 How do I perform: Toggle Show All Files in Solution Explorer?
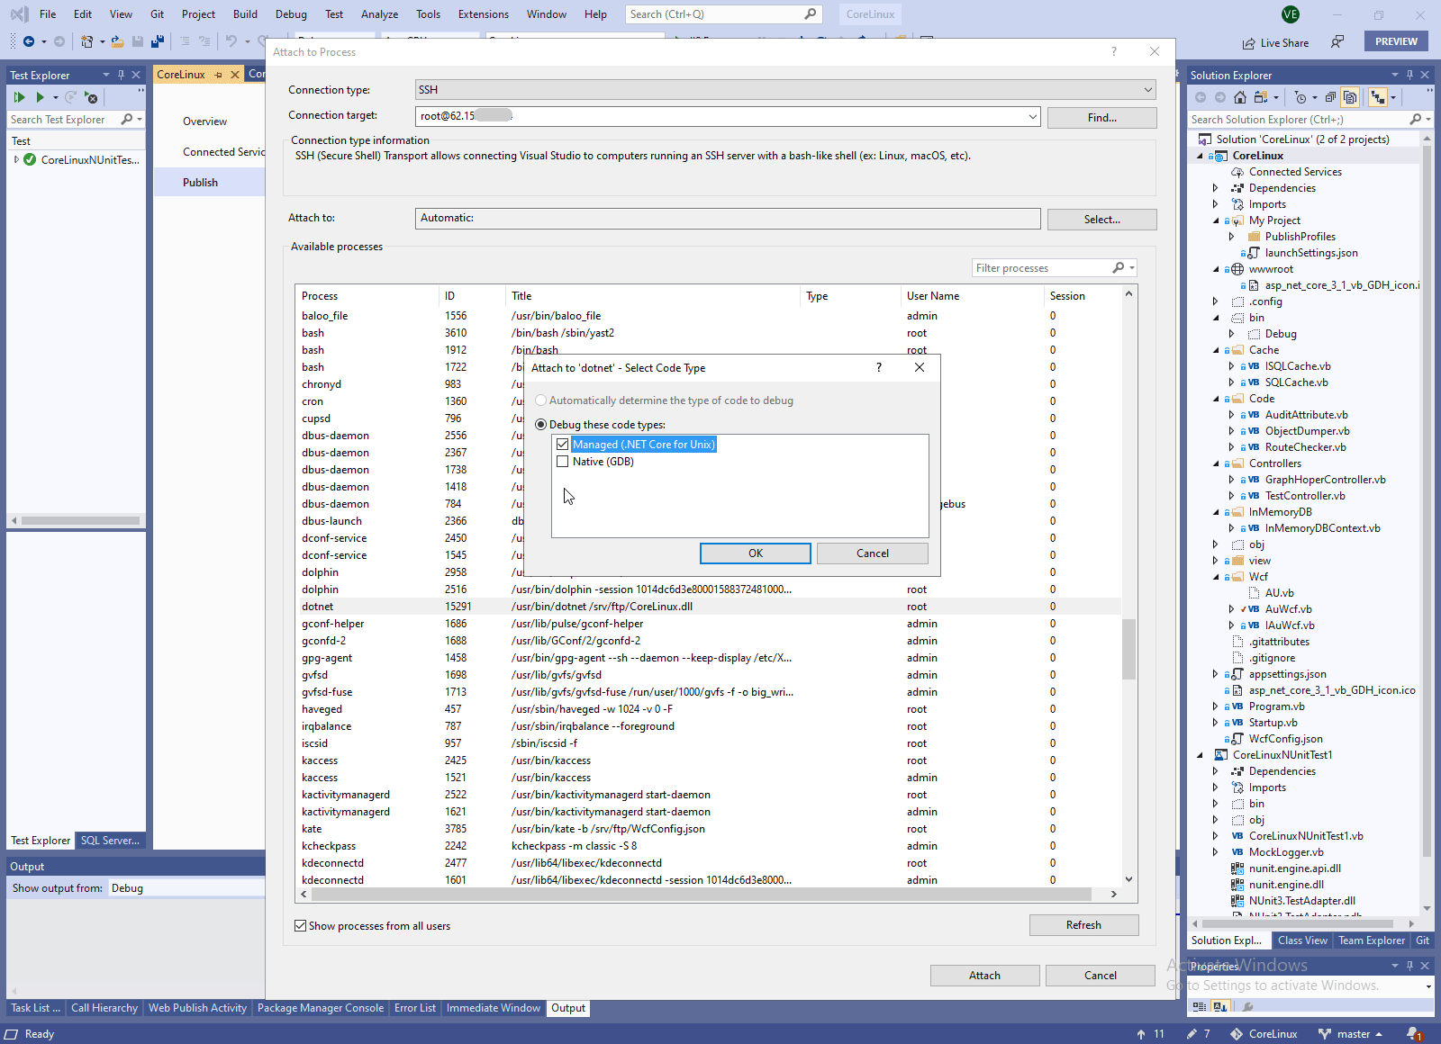1350,97
